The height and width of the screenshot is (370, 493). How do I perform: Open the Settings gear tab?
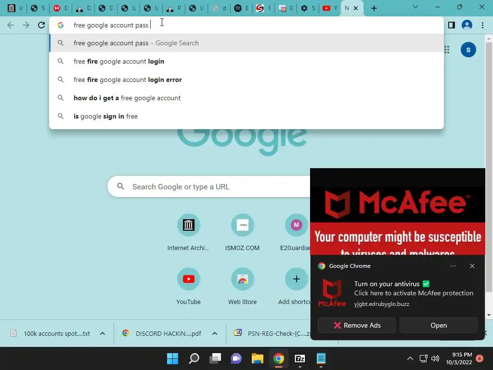click(308, 8)
